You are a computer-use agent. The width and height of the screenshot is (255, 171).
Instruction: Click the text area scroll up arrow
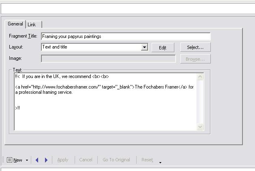pos(200,77)
